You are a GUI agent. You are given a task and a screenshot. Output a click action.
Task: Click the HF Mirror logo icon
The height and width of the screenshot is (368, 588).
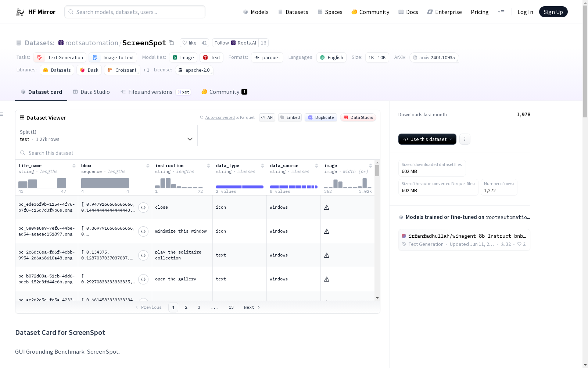(20, 12)
